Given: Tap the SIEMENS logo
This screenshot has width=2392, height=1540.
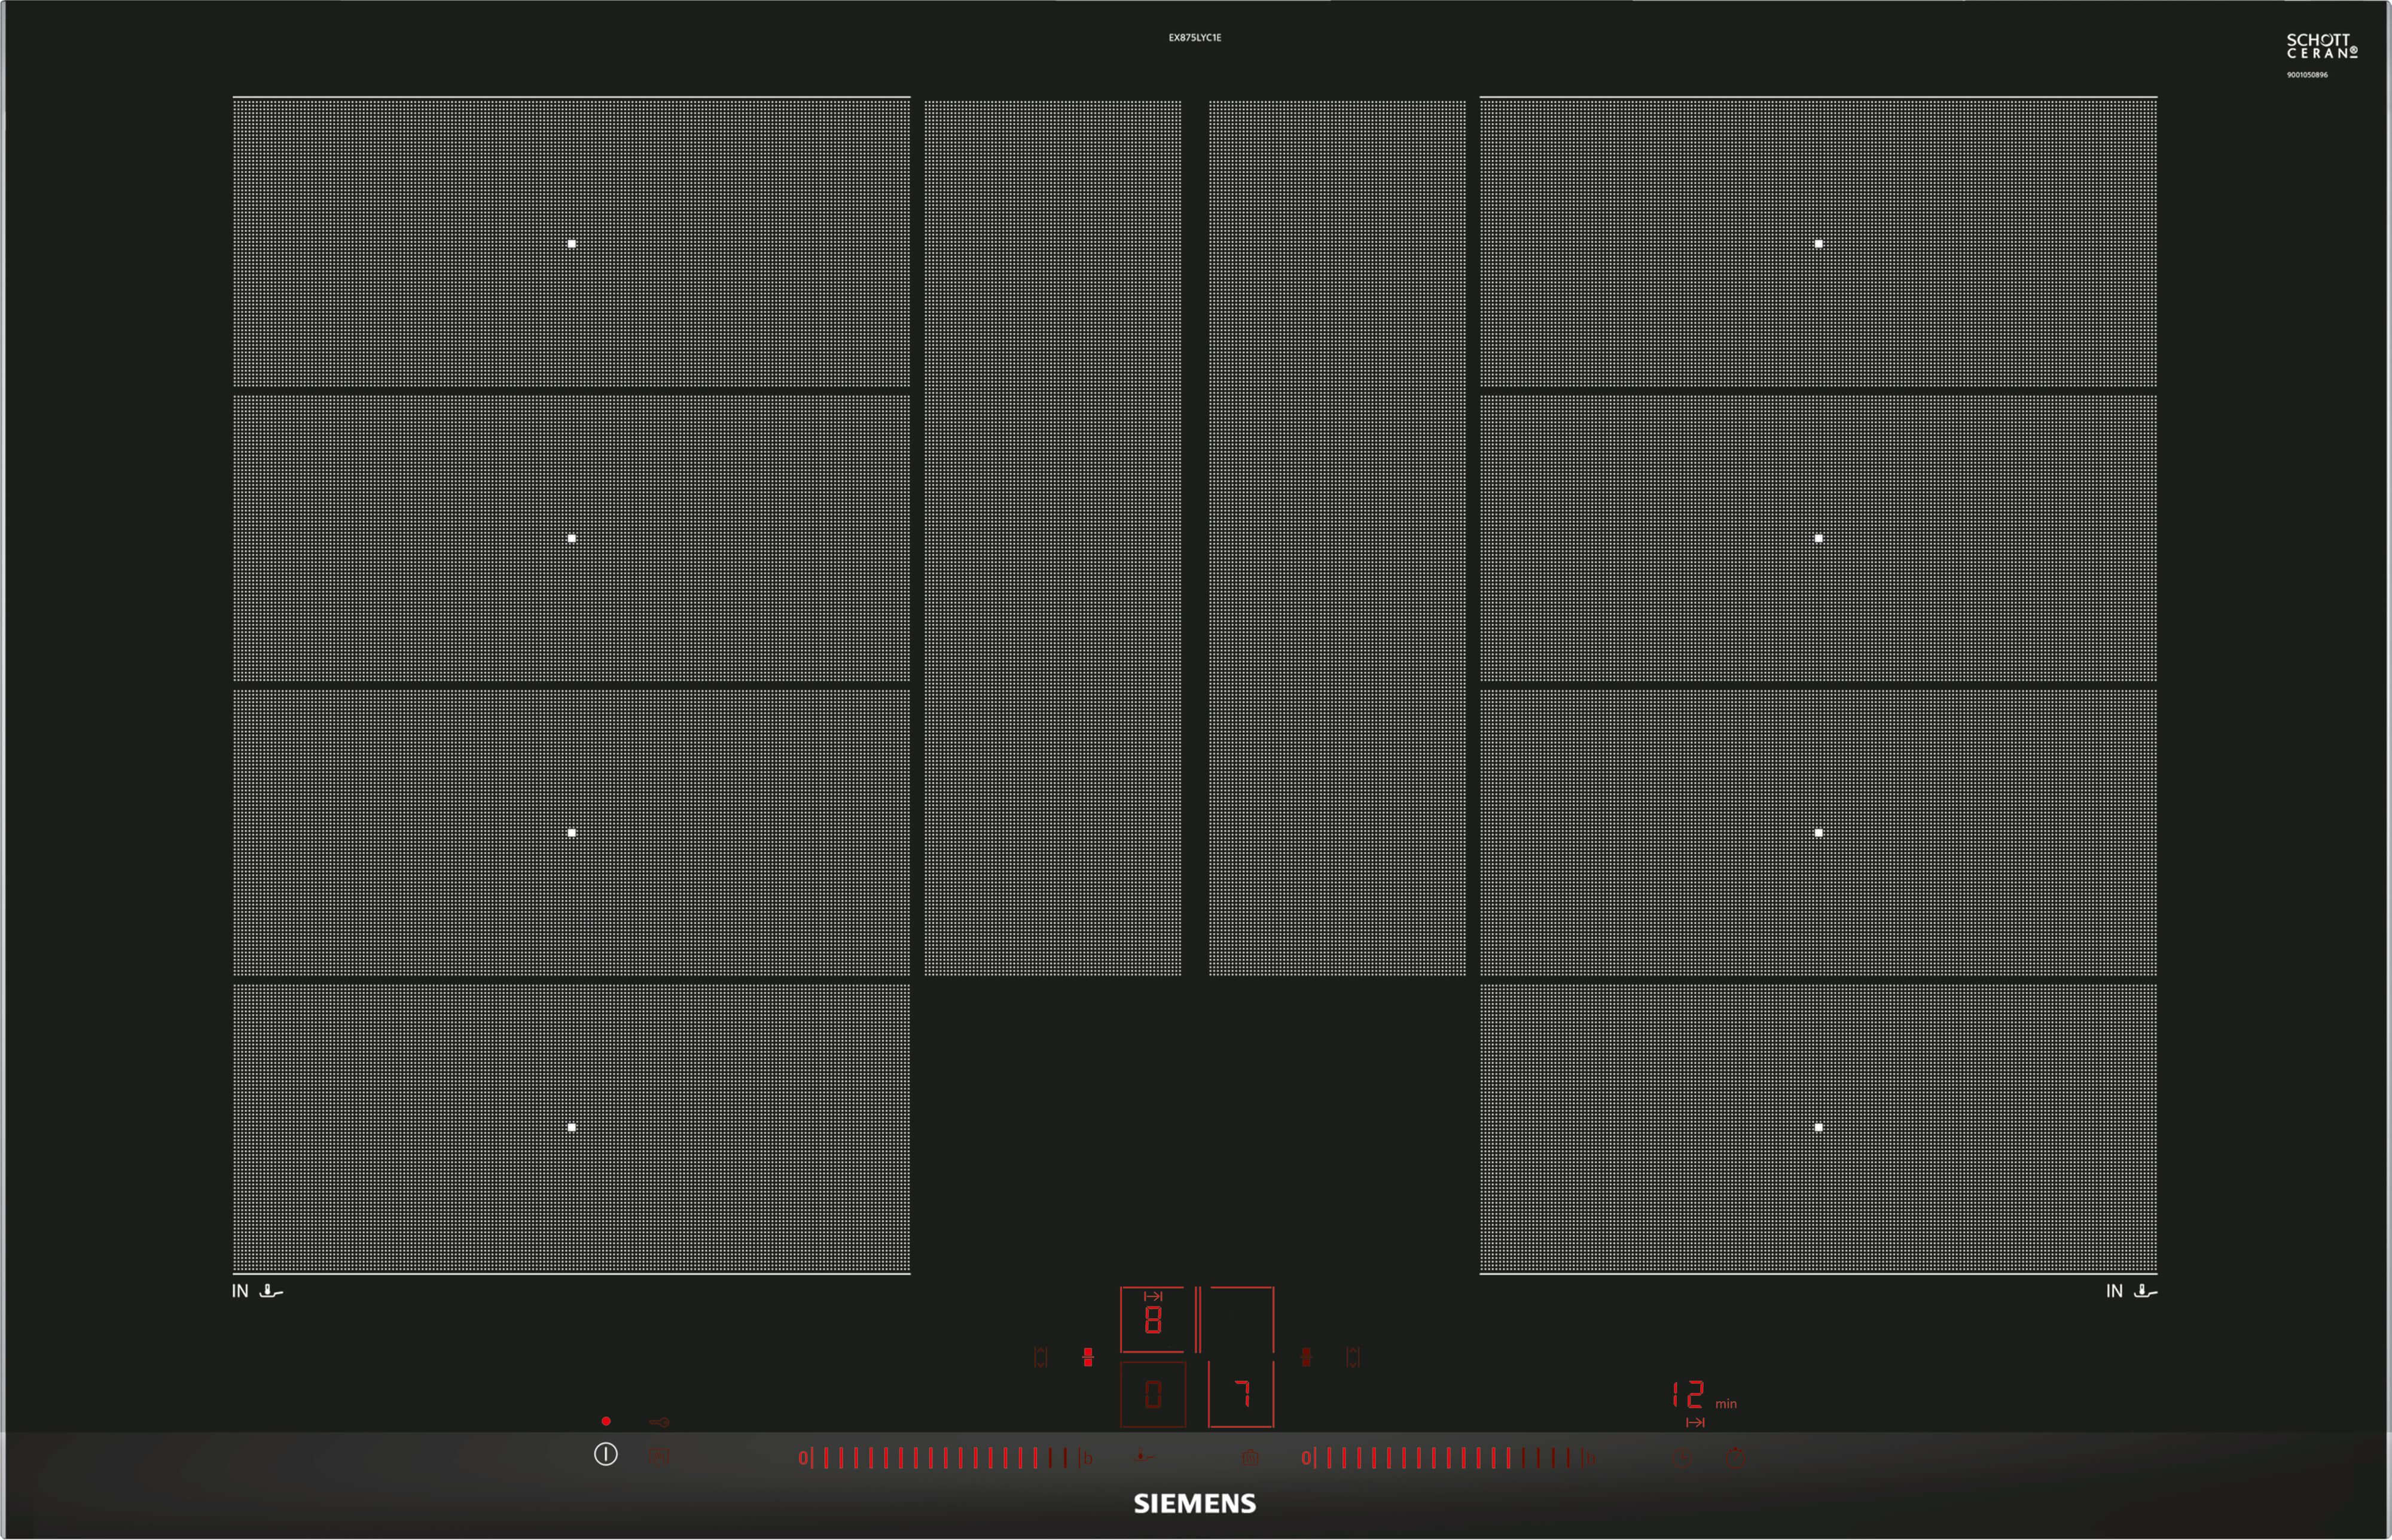Looking at the screenshot, I should point(1195,1504).
